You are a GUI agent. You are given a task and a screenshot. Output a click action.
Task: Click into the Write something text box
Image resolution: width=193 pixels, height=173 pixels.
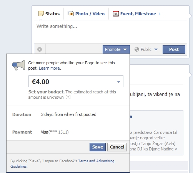110,32
